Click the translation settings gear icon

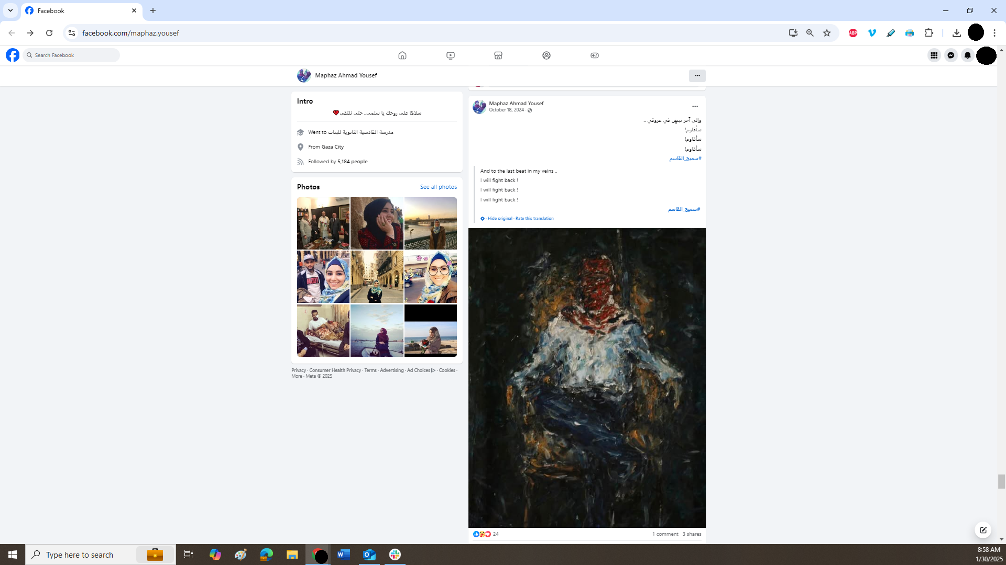pyautogui.click(x=483, y=219)
